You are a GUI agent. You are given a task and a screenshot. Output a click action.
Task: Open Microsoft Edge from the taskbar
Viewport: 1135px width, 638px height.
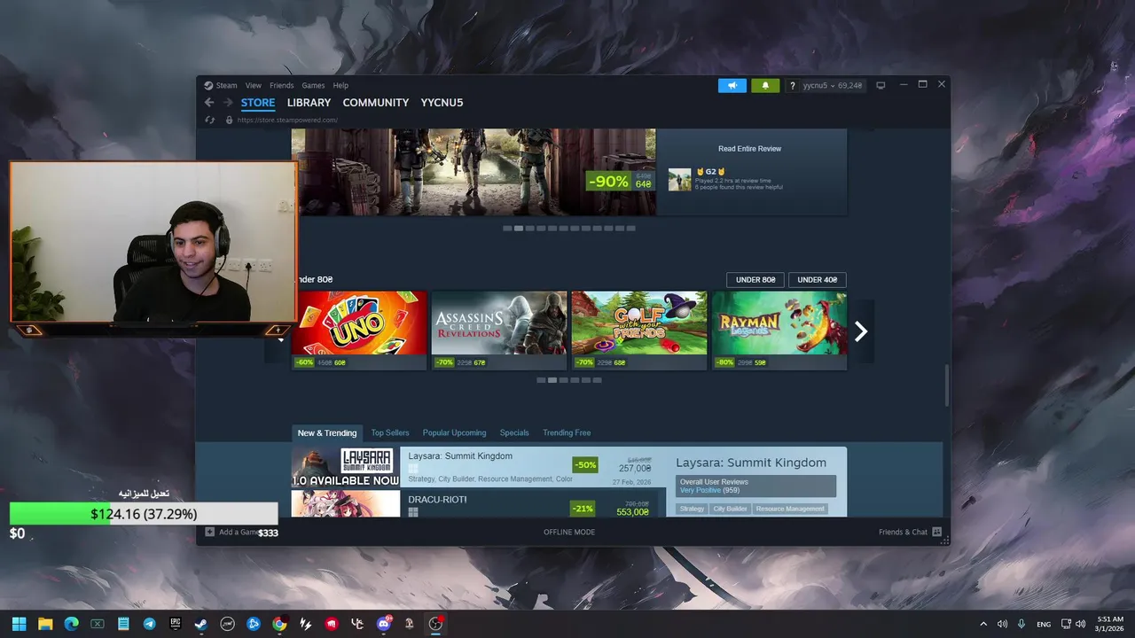71,624
